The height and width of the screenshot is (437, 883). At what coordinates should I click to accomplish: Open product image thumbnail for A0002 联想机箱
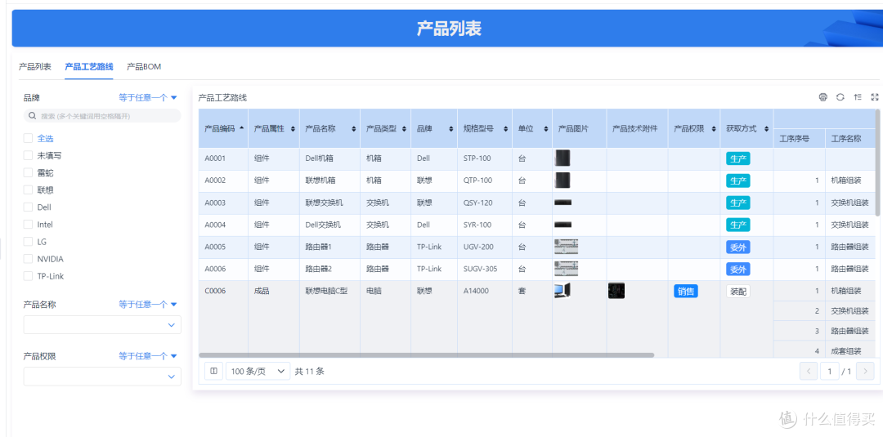562,180
